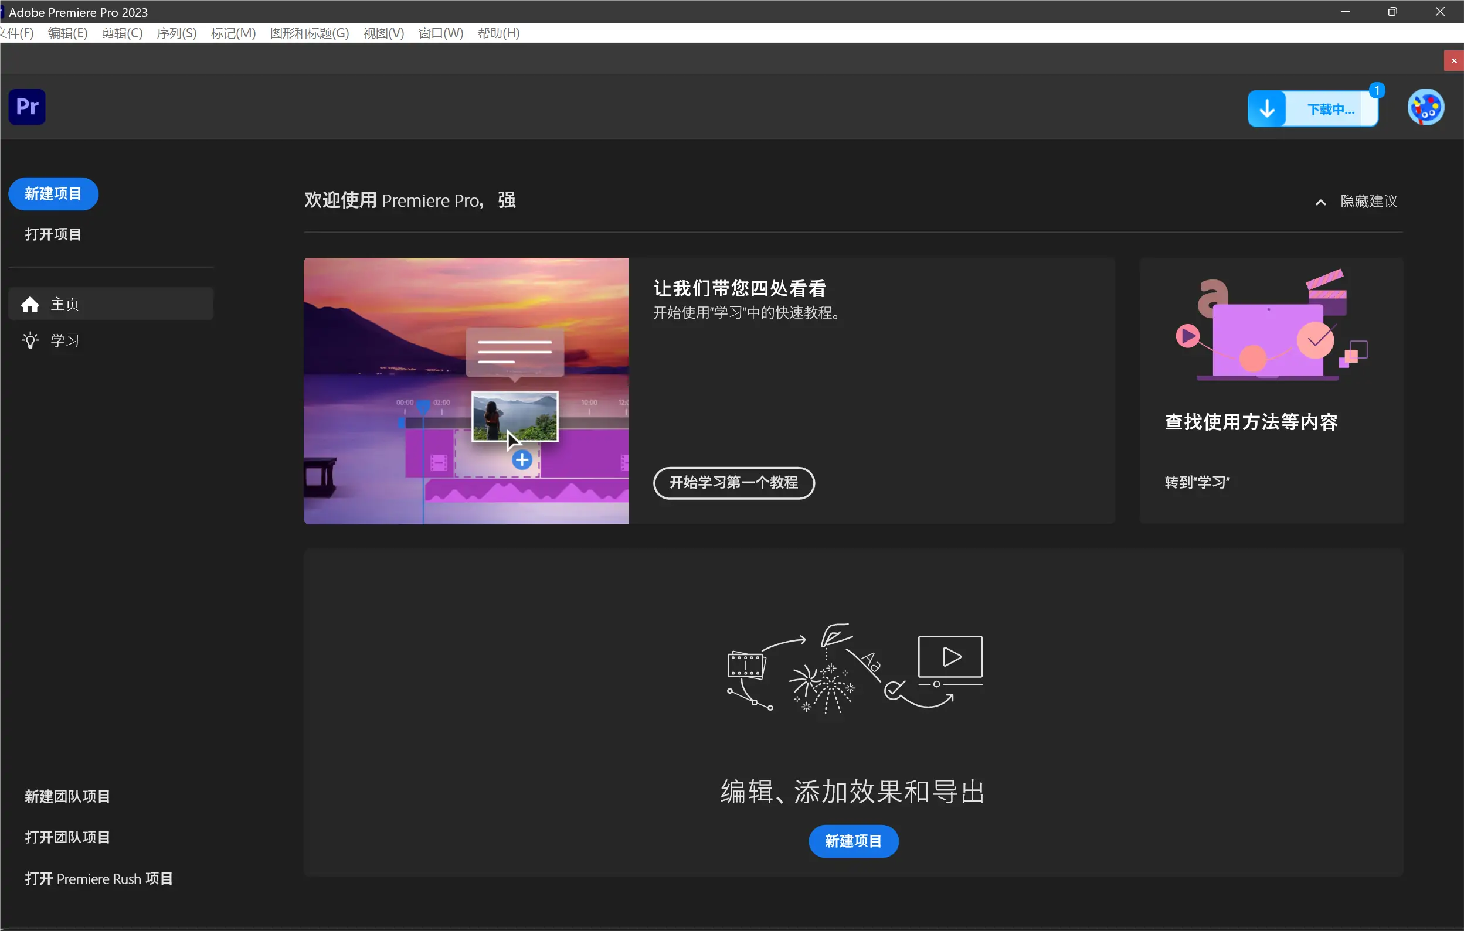
Task: Open the 序列(S) menu
Action: [176, 33]
